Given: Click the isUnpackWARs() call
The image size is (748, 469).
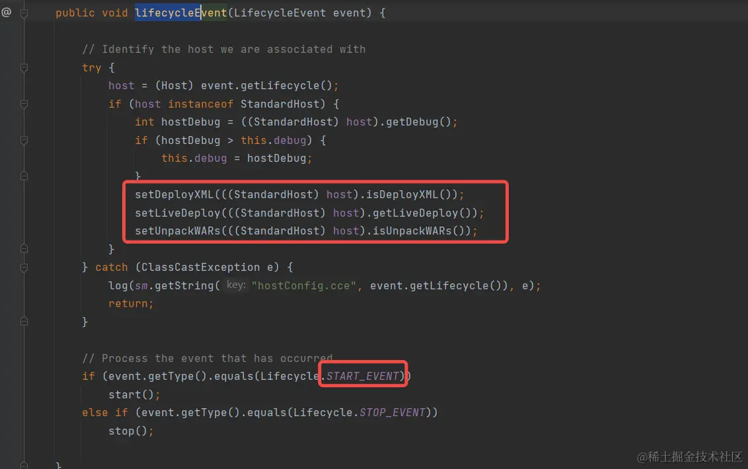Looking at the screenshot, I should [421, 231].
